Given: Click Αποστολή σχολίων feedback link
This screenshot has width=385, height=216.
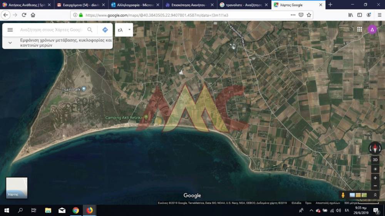Looking at the screenshot, I should [328, 203].
